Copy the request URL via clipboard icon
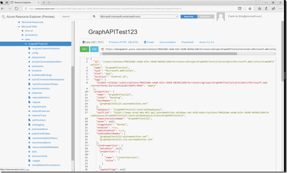The height and width of the screenshot is (173, 287). coord(102,49)
